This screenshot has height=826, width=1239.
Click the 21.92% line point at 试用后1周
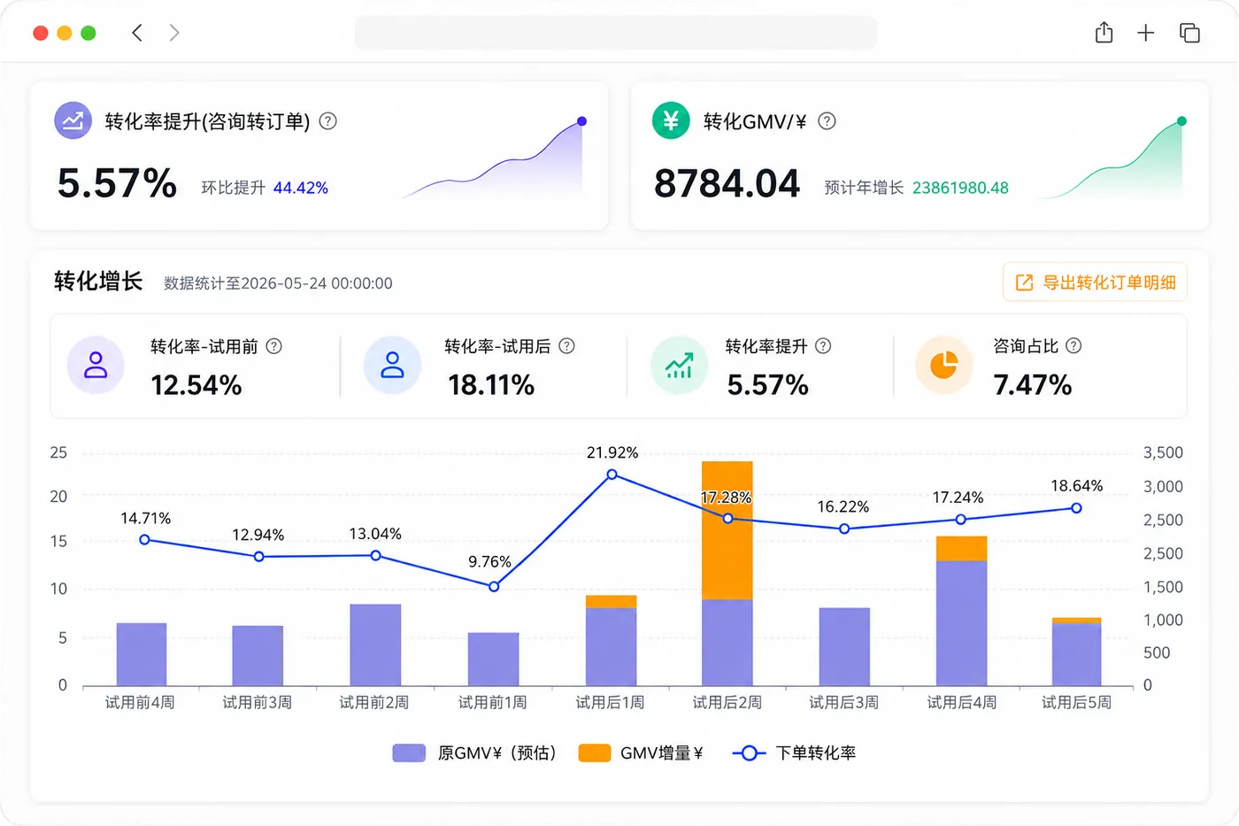click(x=612, y=475)
